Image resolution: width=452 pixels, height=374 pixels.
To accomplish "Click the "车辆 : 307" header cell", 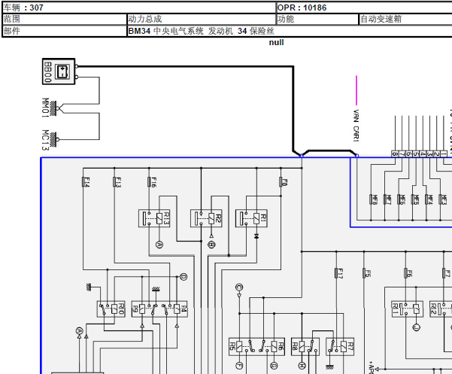I will pyautogui.click(x=139, y=8).
